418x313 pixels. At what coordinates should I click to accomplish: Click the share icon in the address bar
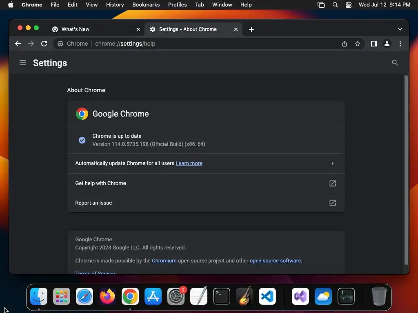pyautogui.click(x=345, y=44)
